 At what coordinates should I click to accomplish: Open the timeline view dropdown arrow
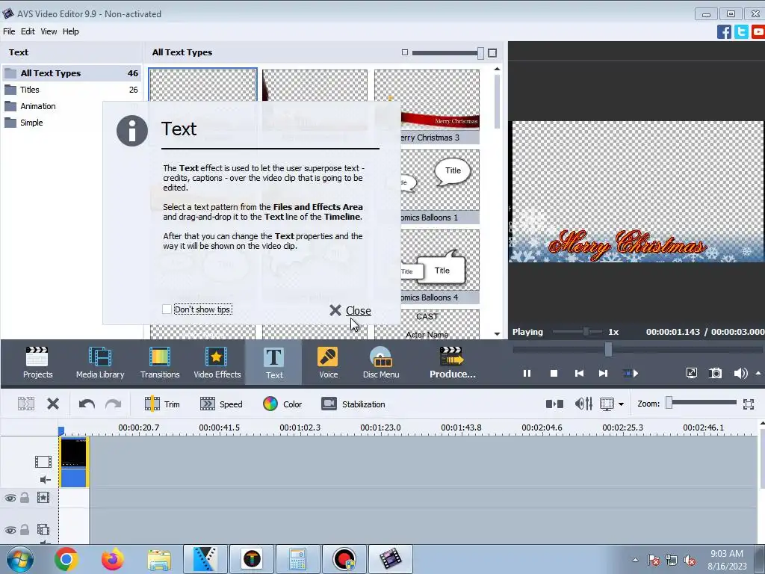621,404
